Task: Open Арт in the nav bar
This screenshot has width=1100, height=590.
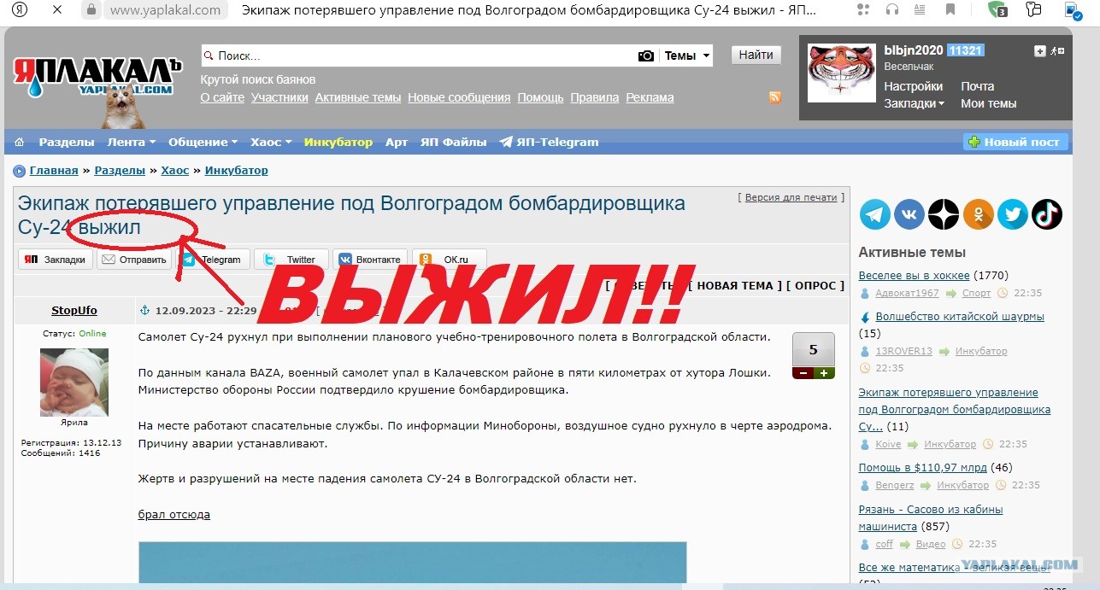Action: click(397, 142)
